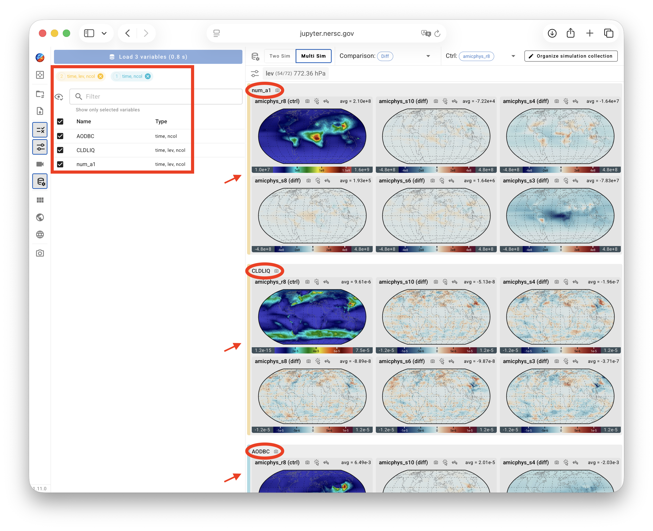Image resolution: width=653 pixels, height=531 pixels.
Task: Select the database settings icon in sidebar
Action: point(40,181)
